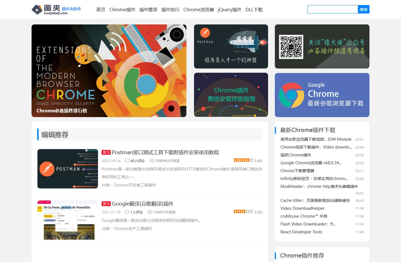Viewport: 401px width, 262px height.
Task: Open the Chrome插件 menu item
Action: coord(122,10)
